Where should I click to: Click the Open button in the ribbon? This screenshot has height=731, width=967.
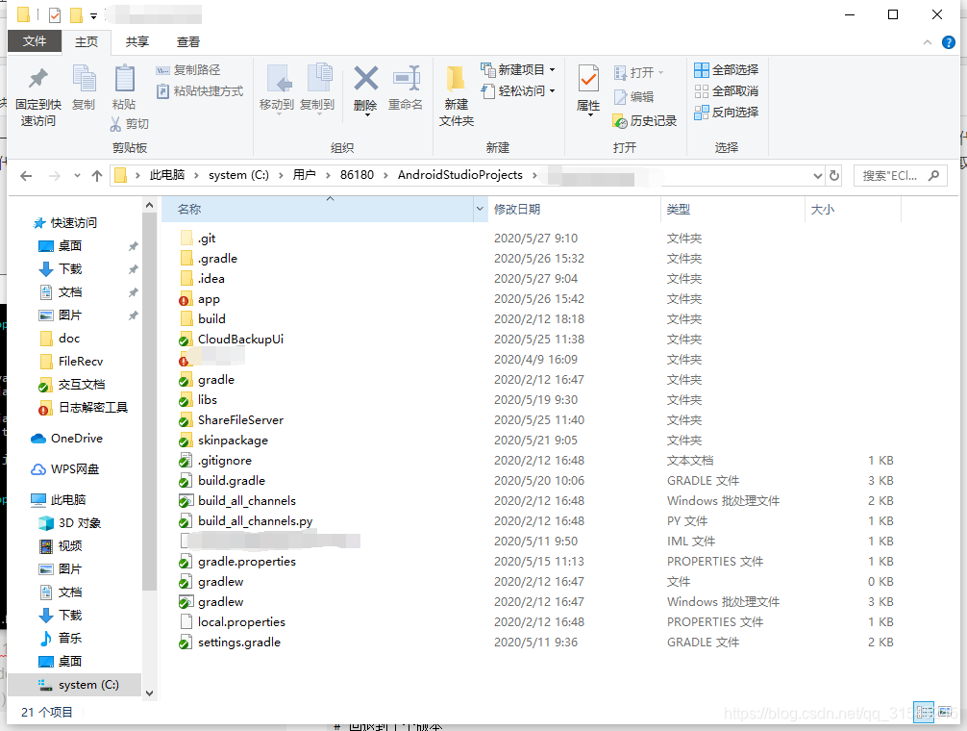click(639, 73)
